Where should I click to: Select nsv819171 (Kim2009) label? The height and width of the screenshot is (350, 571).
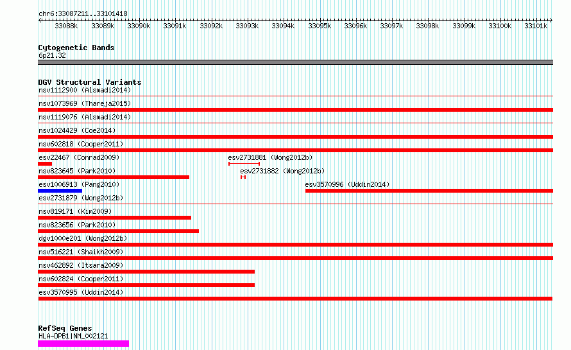click(x=75, y=211)
